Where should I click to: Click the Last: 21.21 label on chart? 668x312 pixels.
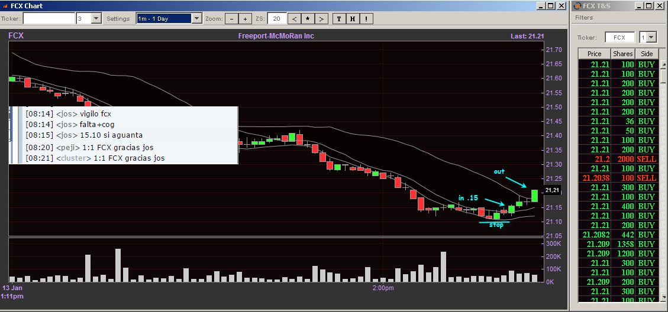pyautogui.click(x=527, y=36)
